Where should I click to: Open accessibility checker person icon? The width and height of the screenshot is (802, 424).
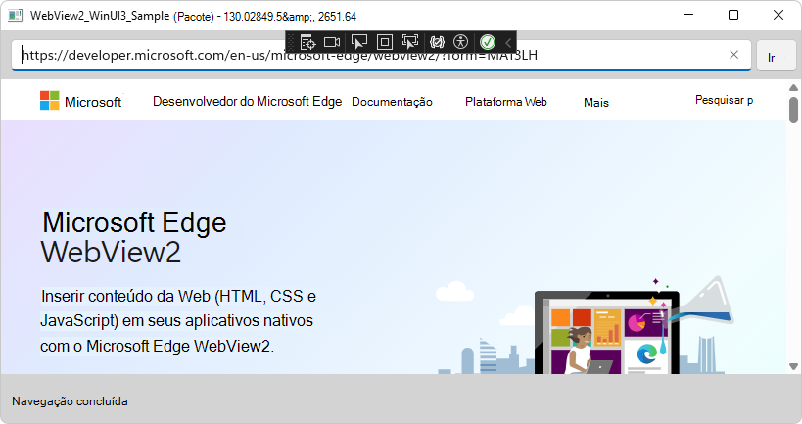point(461,42)
